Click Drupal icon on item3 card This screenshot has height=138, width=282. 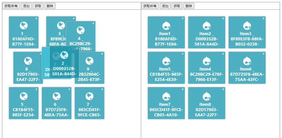[247, 26]
